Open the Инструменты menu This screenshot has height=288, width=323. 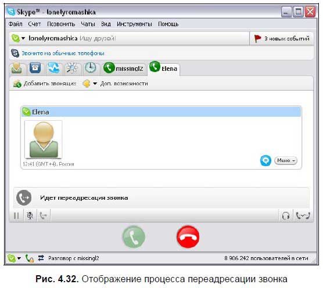134,24
